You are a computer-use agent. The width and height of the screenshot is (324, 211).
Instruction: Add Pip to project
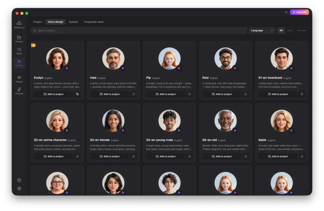[x=165, y=94]
